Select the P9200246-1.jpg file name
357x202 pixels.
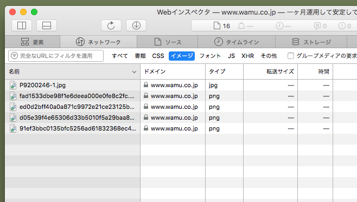pos(42,85)
